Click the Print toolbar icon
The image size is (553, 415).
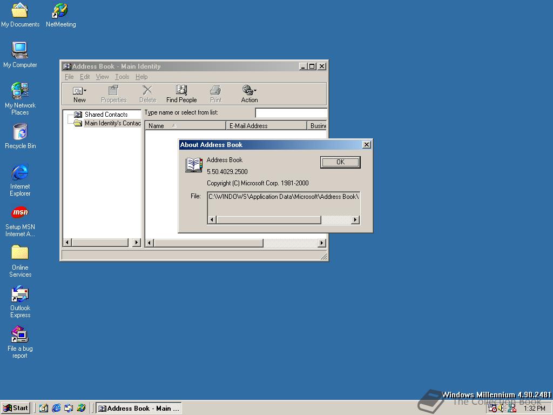(x=215, y=94)
